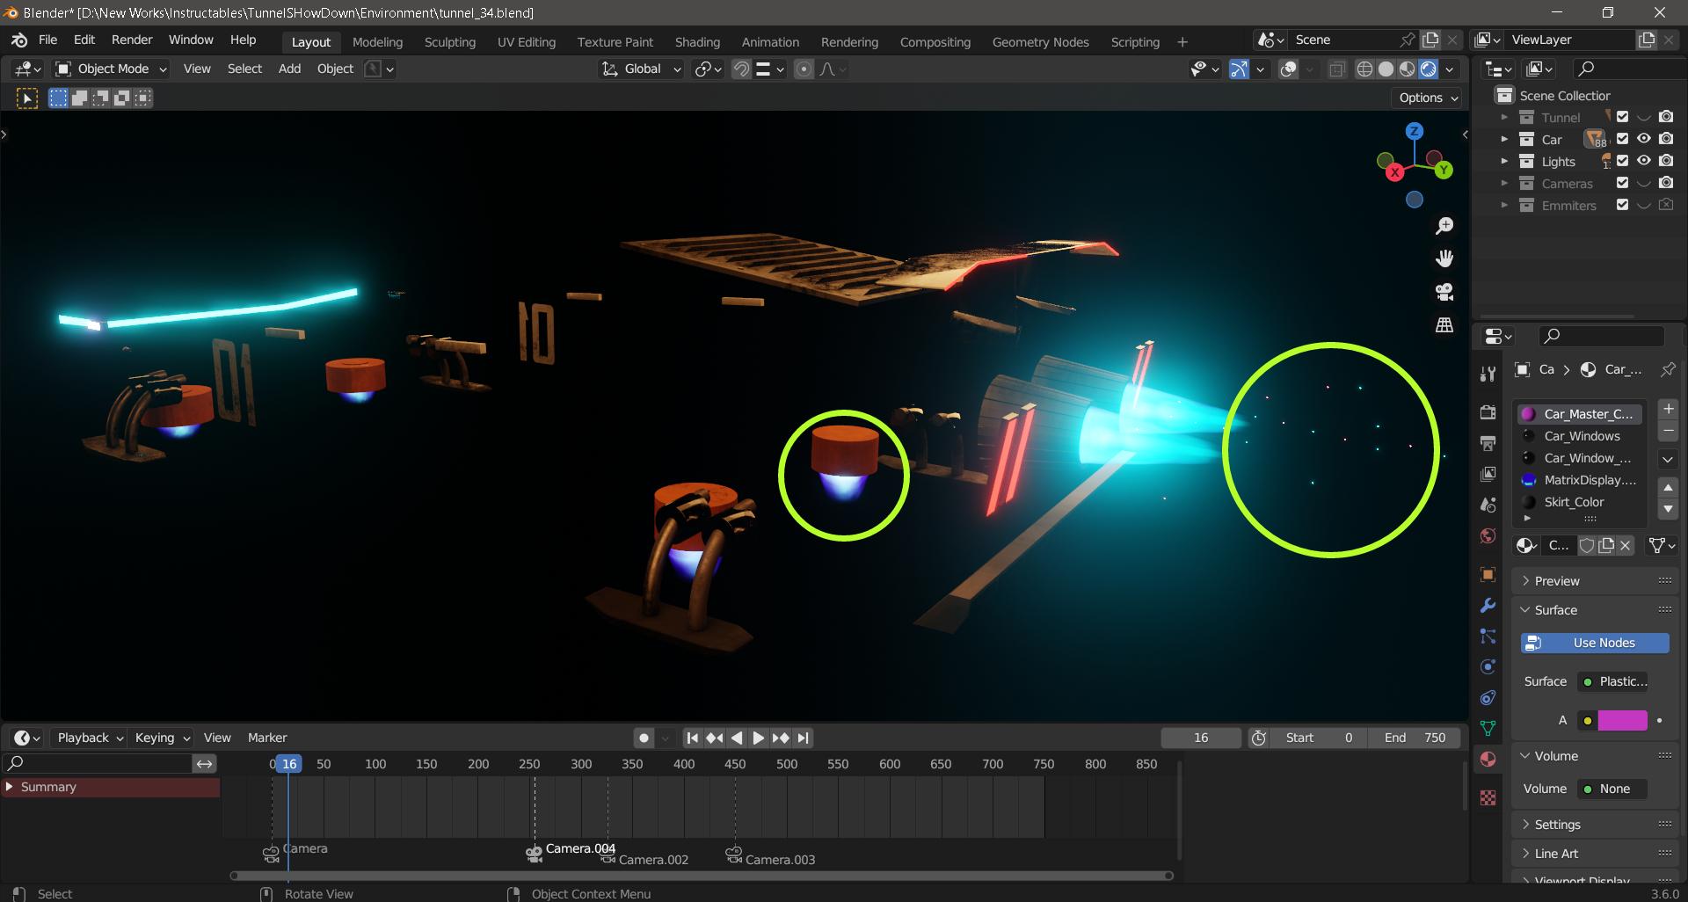Hide the Lights collection in viewport
This screenshot has height=902, width=1688.
point(1643,161)
